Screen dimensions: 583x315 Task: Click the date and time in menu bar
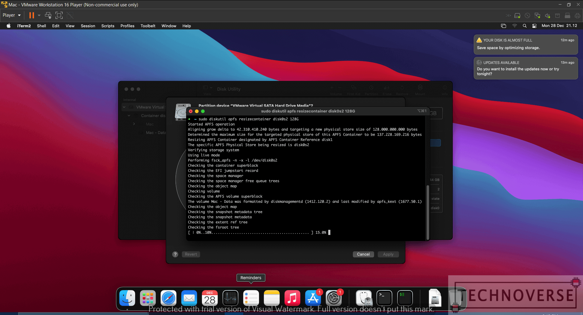(x=559, y=26)
